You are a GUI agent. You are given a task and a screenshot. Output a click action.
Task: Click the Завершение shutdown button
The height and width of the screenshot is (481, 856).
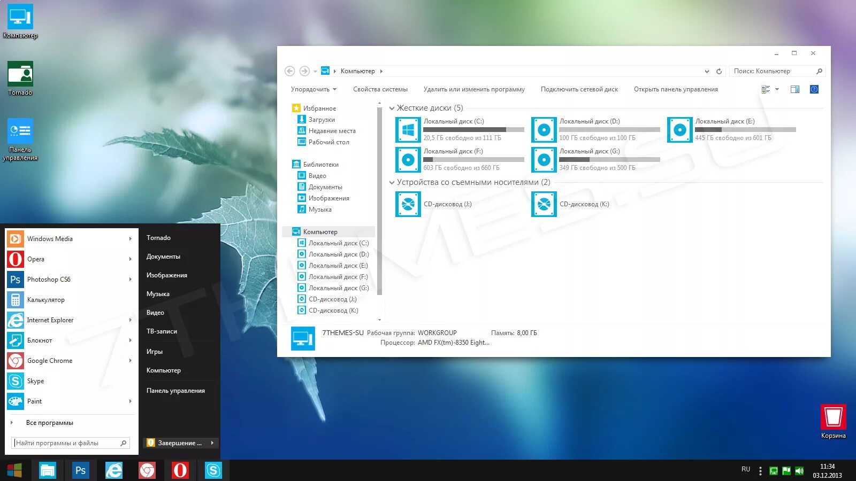click(x=175, y=443)
